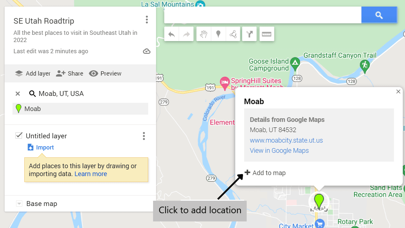405x228 pixels.
Task: Add a new layer to the map
Action: 33,73
